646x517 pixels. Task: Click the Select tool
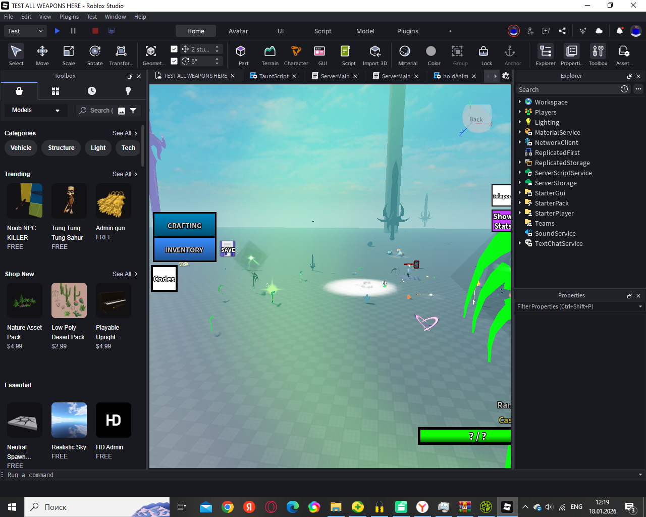tap(16, 55)
